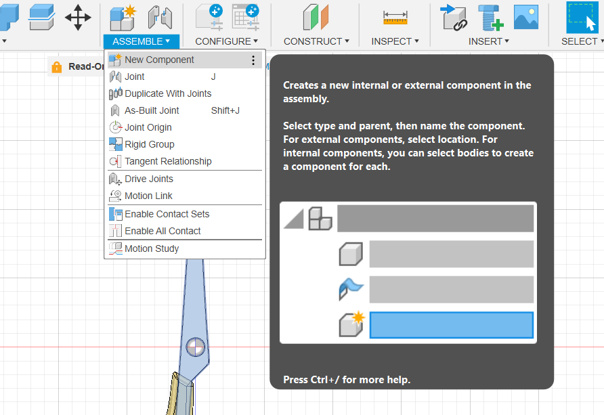
Task: Open the SELECT dropdown
Action: point(582,41)
